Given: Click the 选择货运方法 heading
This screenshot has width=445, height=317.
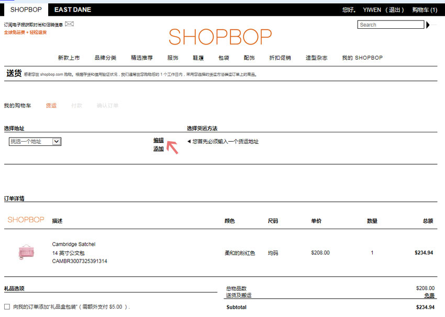Looking at the screenshot, I should tap(202, 129).
